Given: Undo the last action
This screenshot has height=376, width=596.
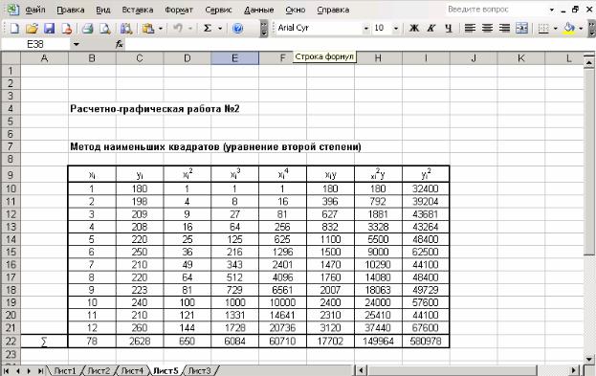Looking at the screenshot, I should [178, 28].
